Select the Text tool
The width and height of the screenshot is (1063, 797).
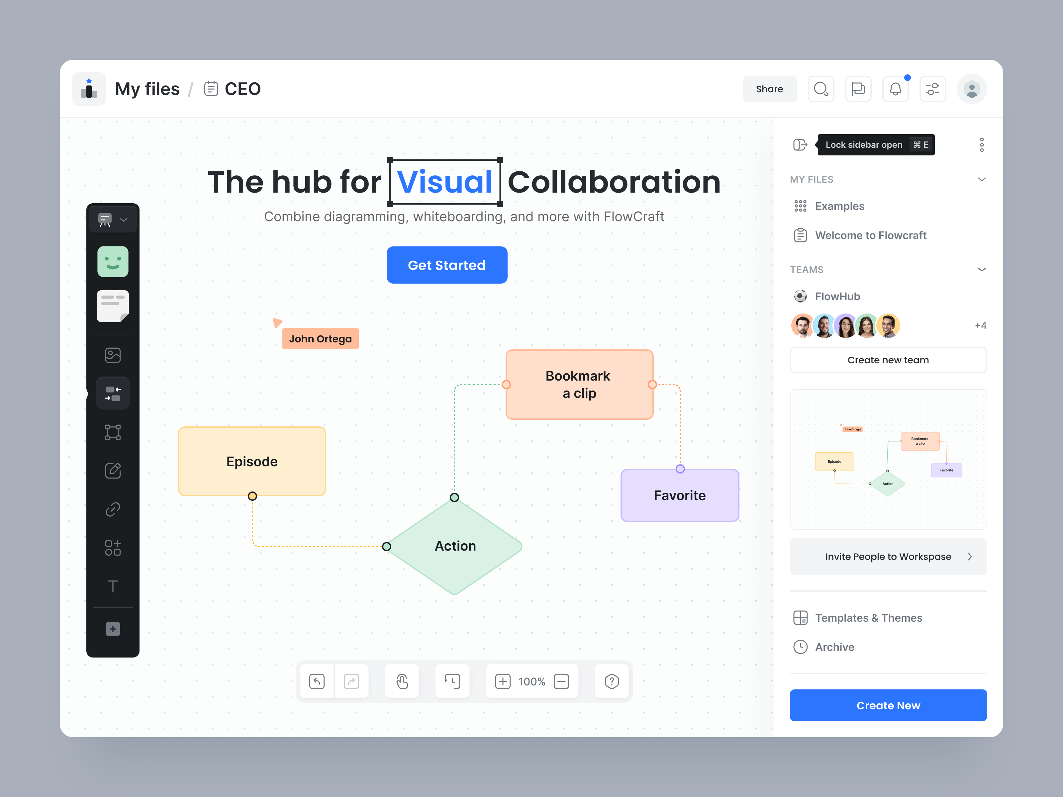(113, 586)
